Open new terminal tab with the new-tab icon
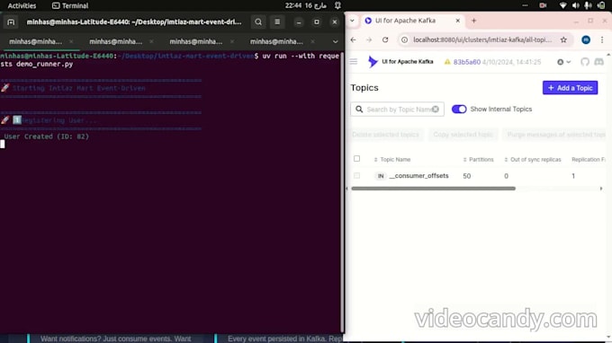612x343 pixels. click(x=11, y=22)
